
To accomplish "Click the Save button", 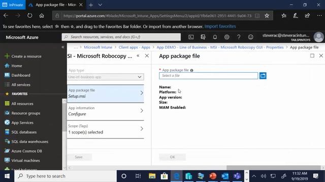I will (79, 157).
